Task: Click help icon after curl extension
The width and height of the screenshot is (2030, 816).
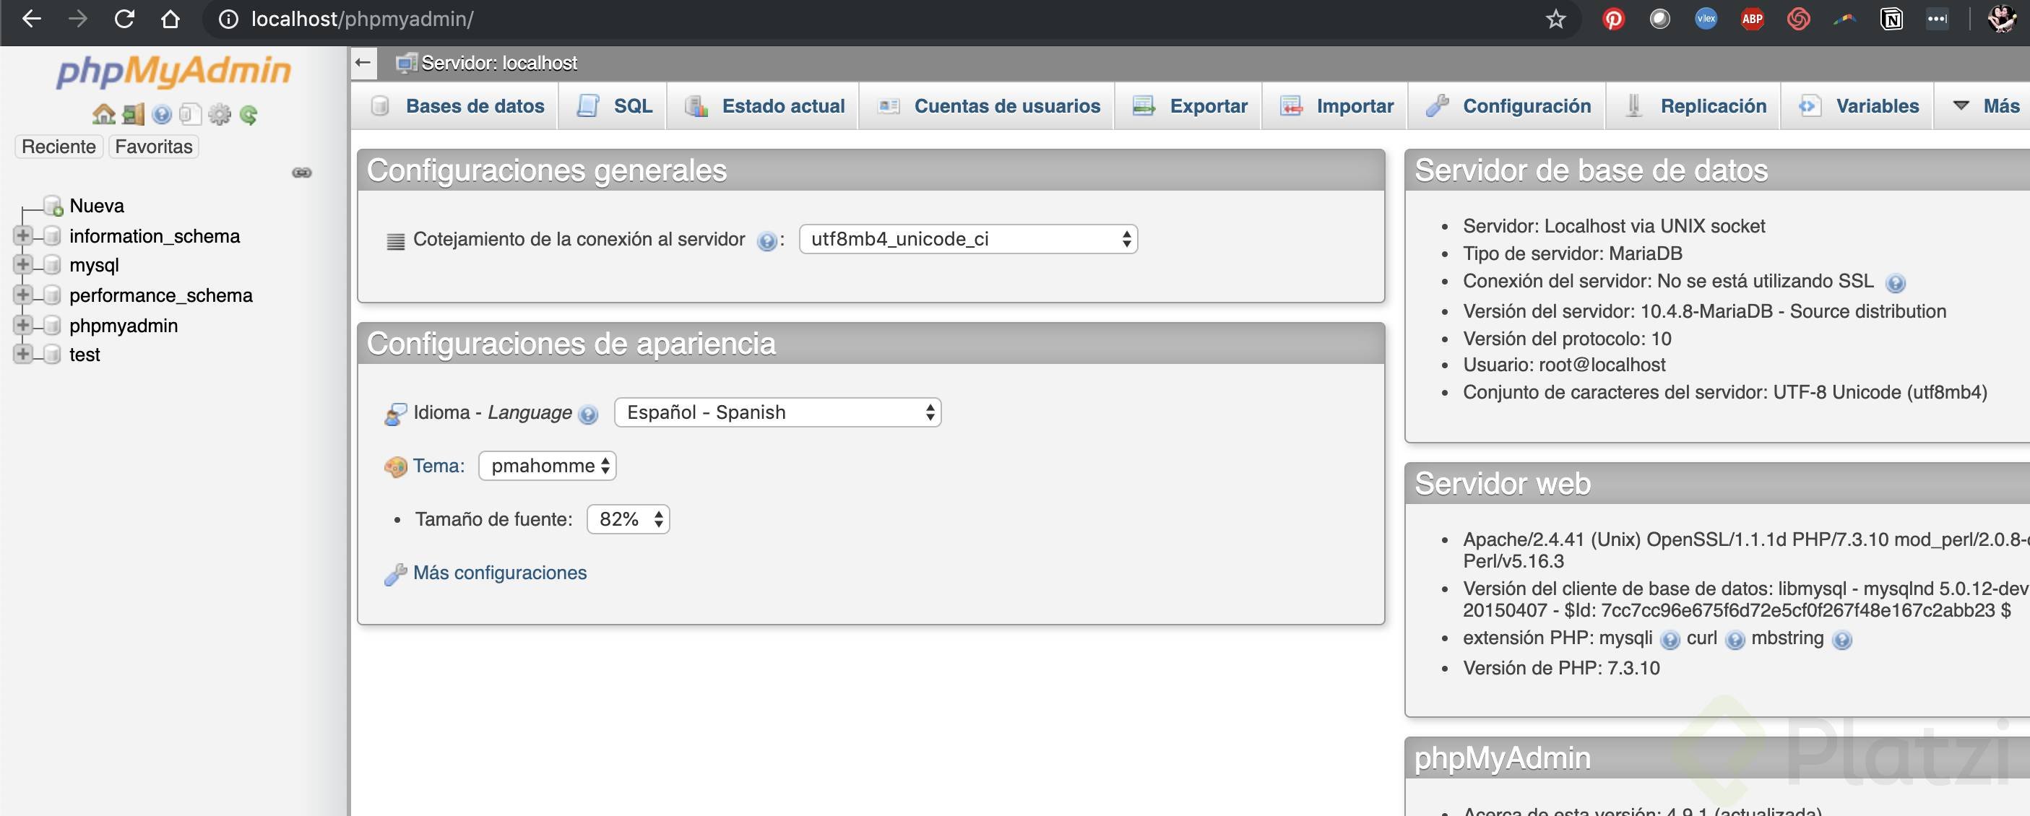Action: click(1735, 640)
